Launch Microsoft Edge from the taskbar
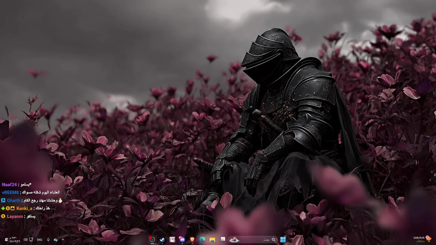The image size is (436, 245). coord(202,240)
